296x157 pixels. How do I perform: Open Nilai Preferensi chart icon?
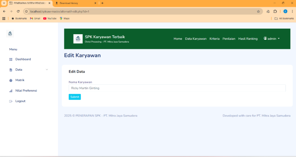[11, 91]
